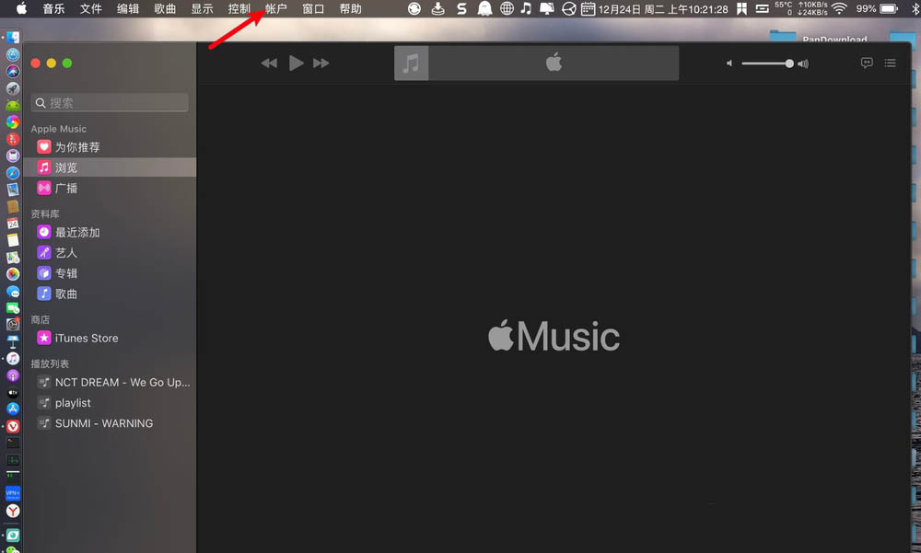
Task: Open the SUNMI - WARNING playlist
Action: click(x=110, y=423)
